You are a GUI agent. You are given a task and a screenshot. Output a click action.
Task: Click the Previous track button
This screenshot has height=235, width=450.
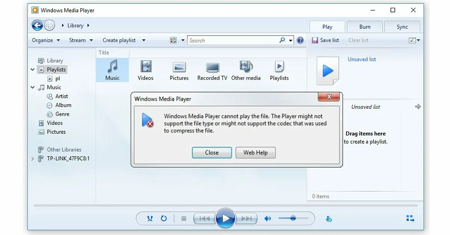205,218
